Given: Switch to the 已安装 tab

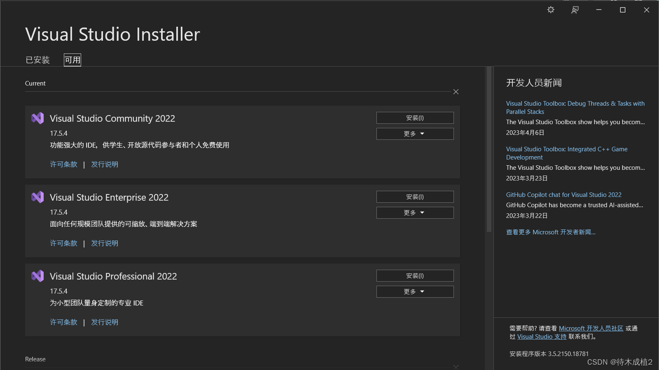Looking at the screenshot, I should 37,60.
